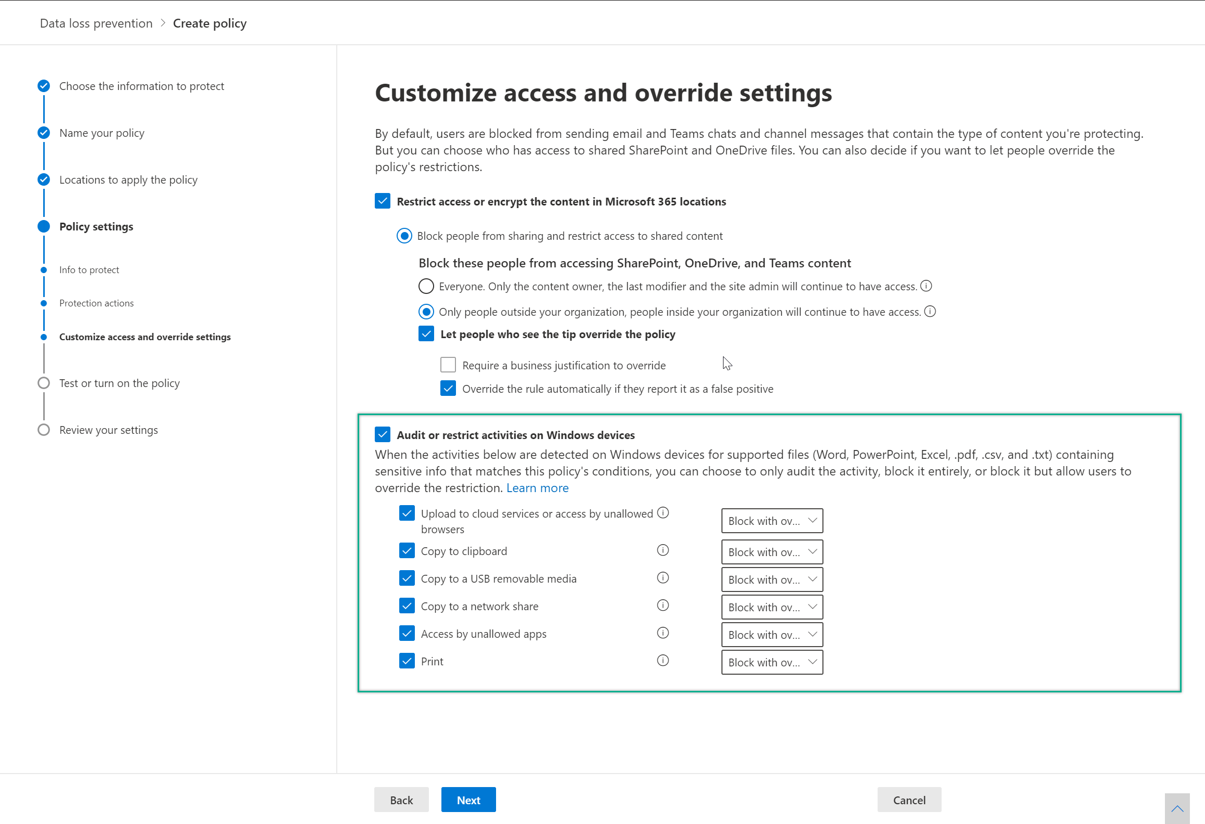
Task: Open the info tooltip for Upload to cloud services
Action: 663,513
